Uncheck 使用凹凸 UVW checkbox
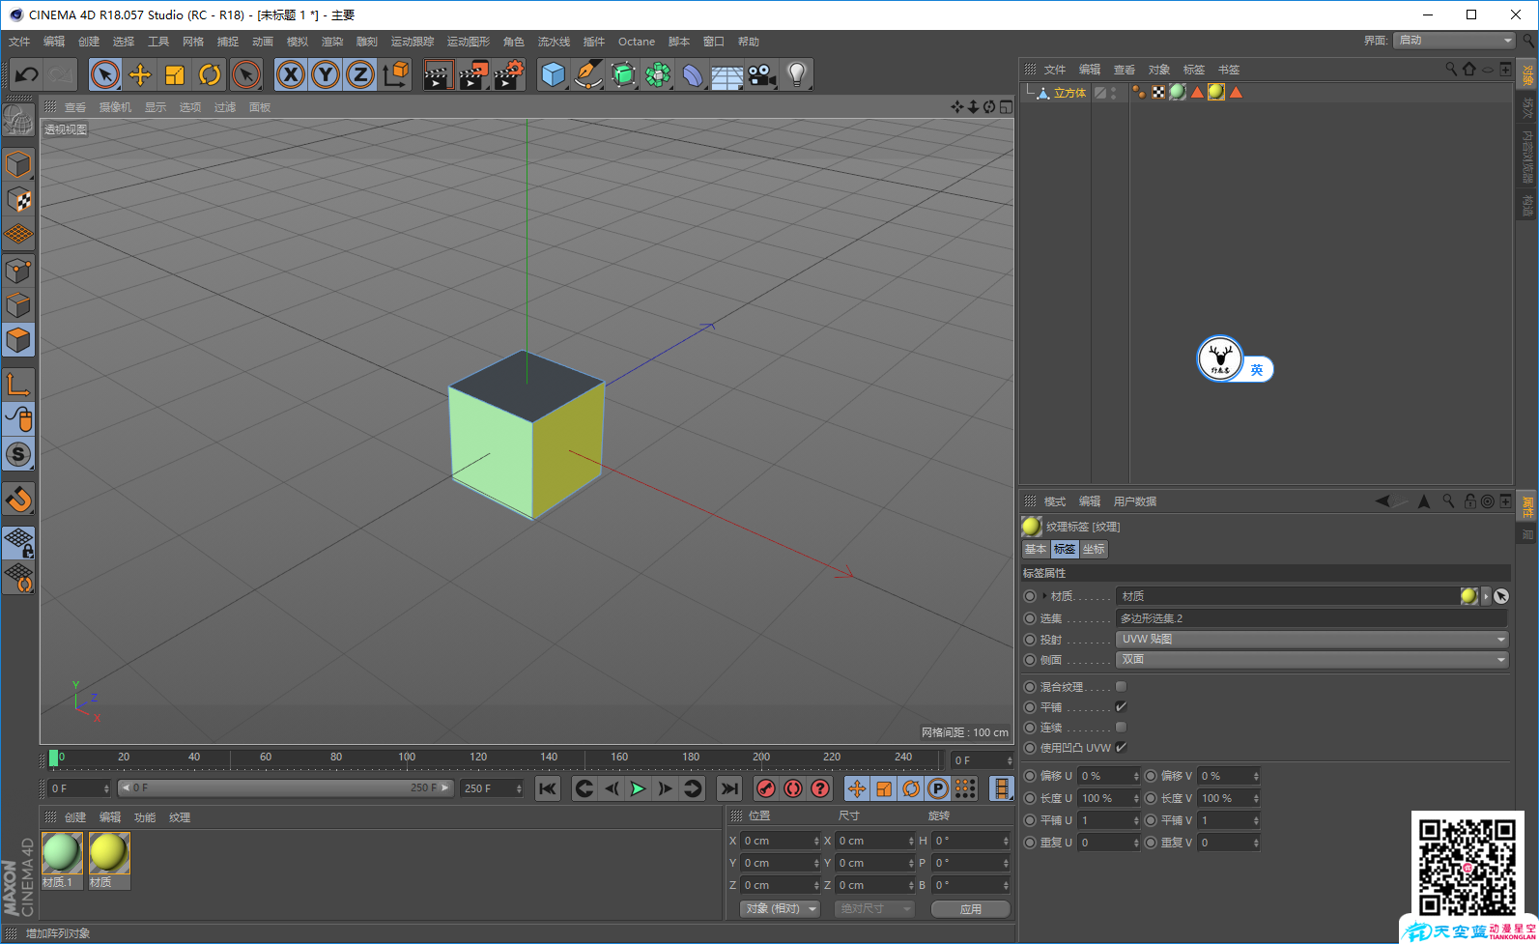The height and width of the screenshot is (944, 1539). point(1121,747)
